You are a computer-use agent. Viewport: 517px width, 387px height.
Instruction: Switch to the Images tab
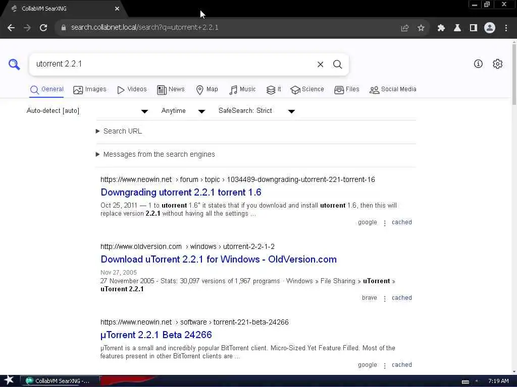(90, 90)
